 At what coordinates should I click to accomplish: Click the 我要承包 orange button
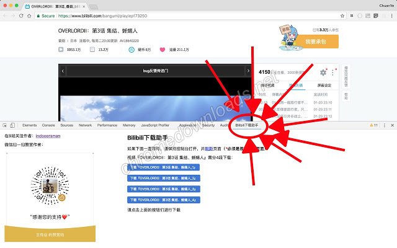click(316, 42)
